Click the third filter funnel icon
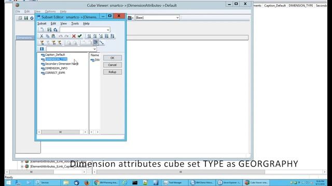 tap(54, 42)
